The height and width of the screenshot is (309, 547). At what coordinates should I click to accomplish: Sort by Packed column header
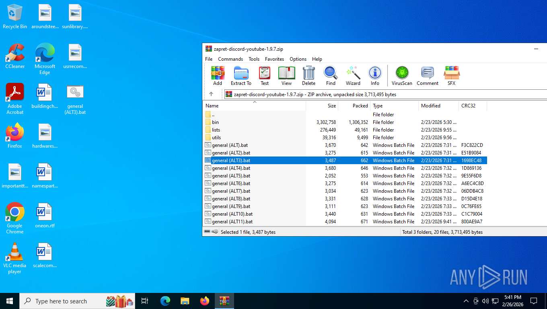[354, 106]
